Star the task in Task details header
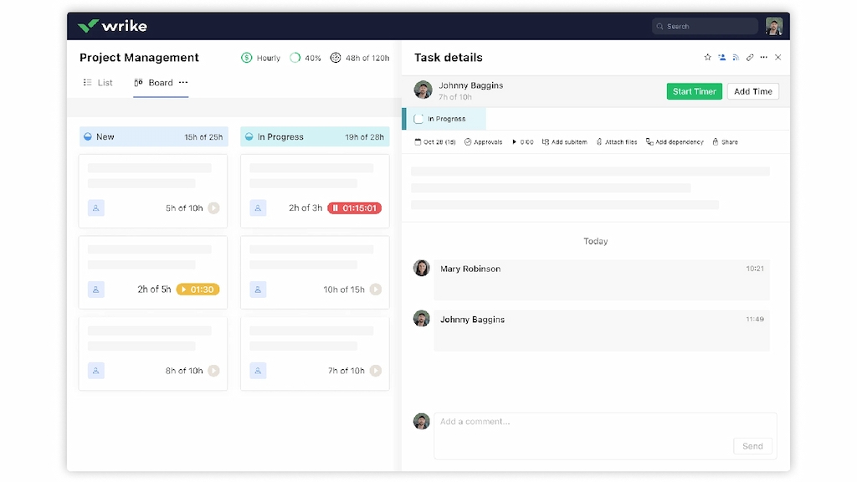 tap(707, 57)
